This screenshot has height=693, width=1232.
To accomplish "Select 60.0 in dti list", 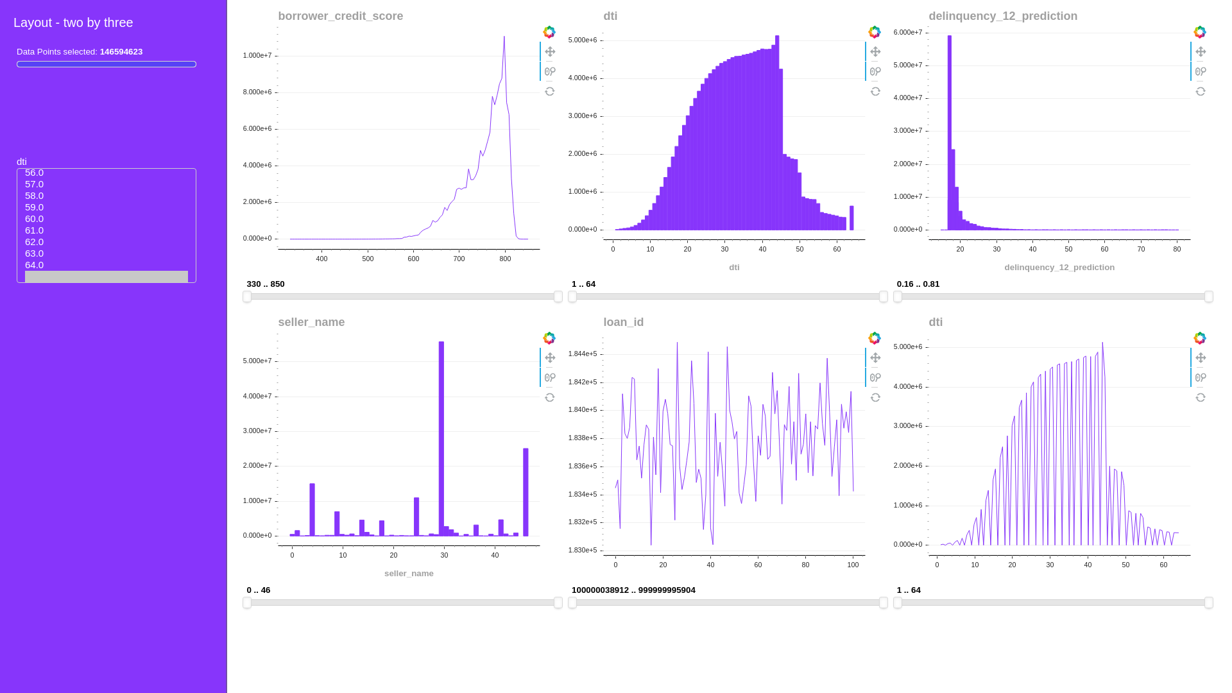I will (x=107, y=219).
